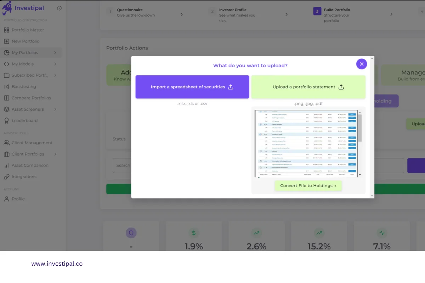Click the New Portfolio plus icon
425x283 pixels.
coord(6,41)
